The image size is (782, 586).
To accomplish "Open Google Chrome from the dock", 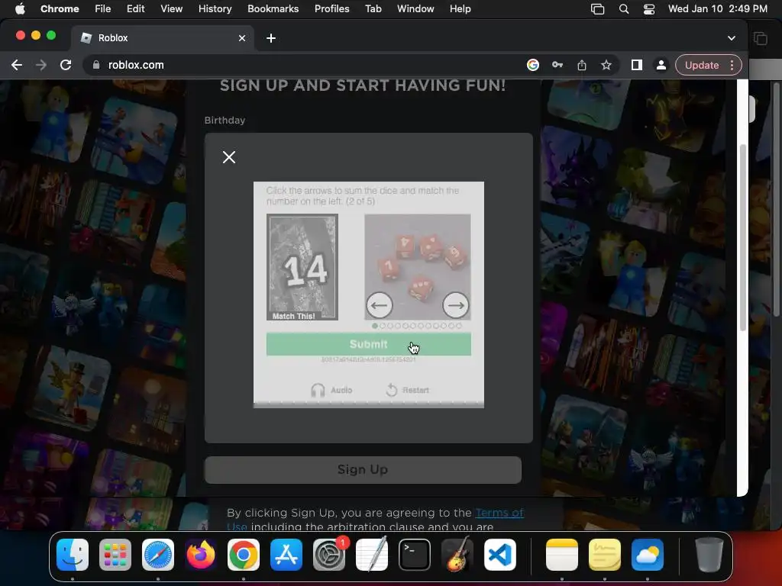I will point(244,555).
